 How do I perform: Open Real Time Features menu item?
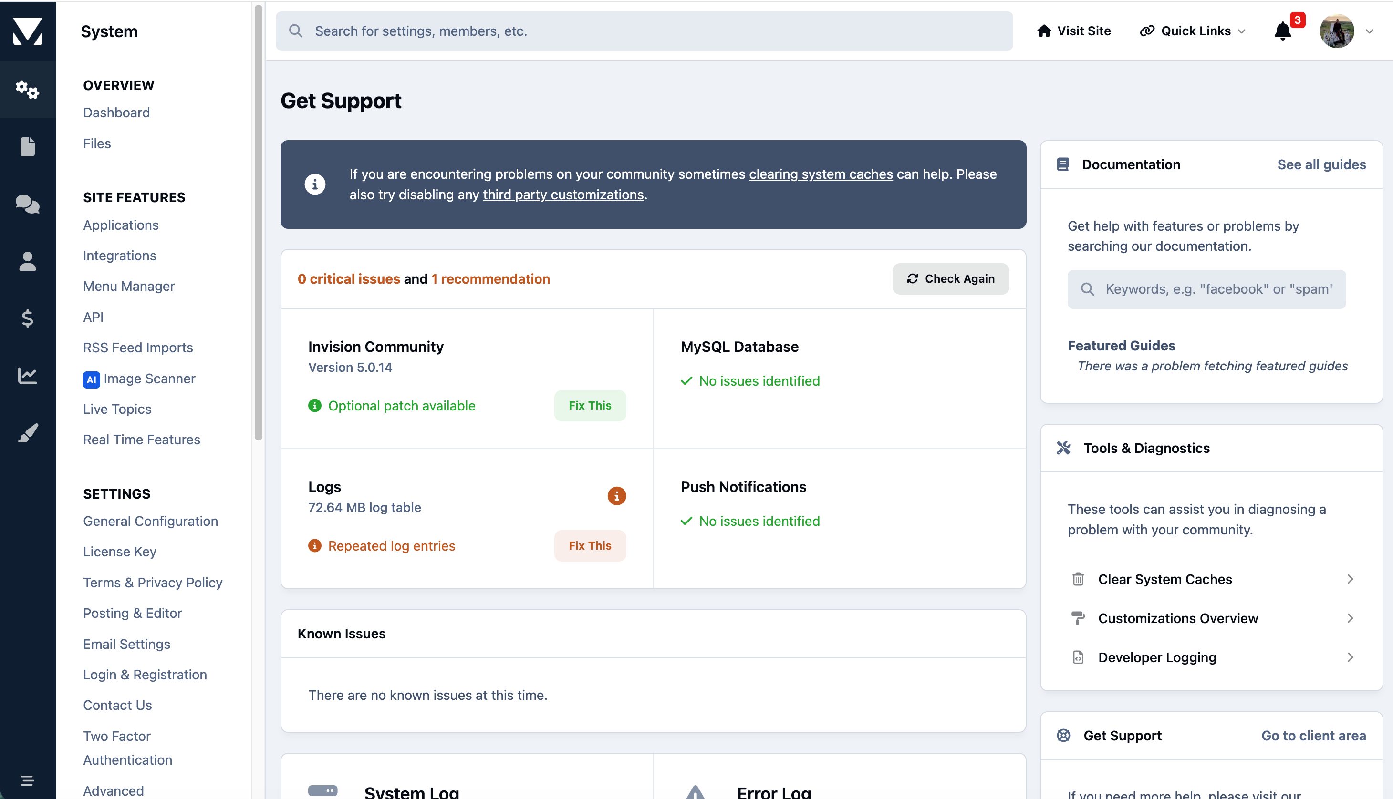pos(142,440)
